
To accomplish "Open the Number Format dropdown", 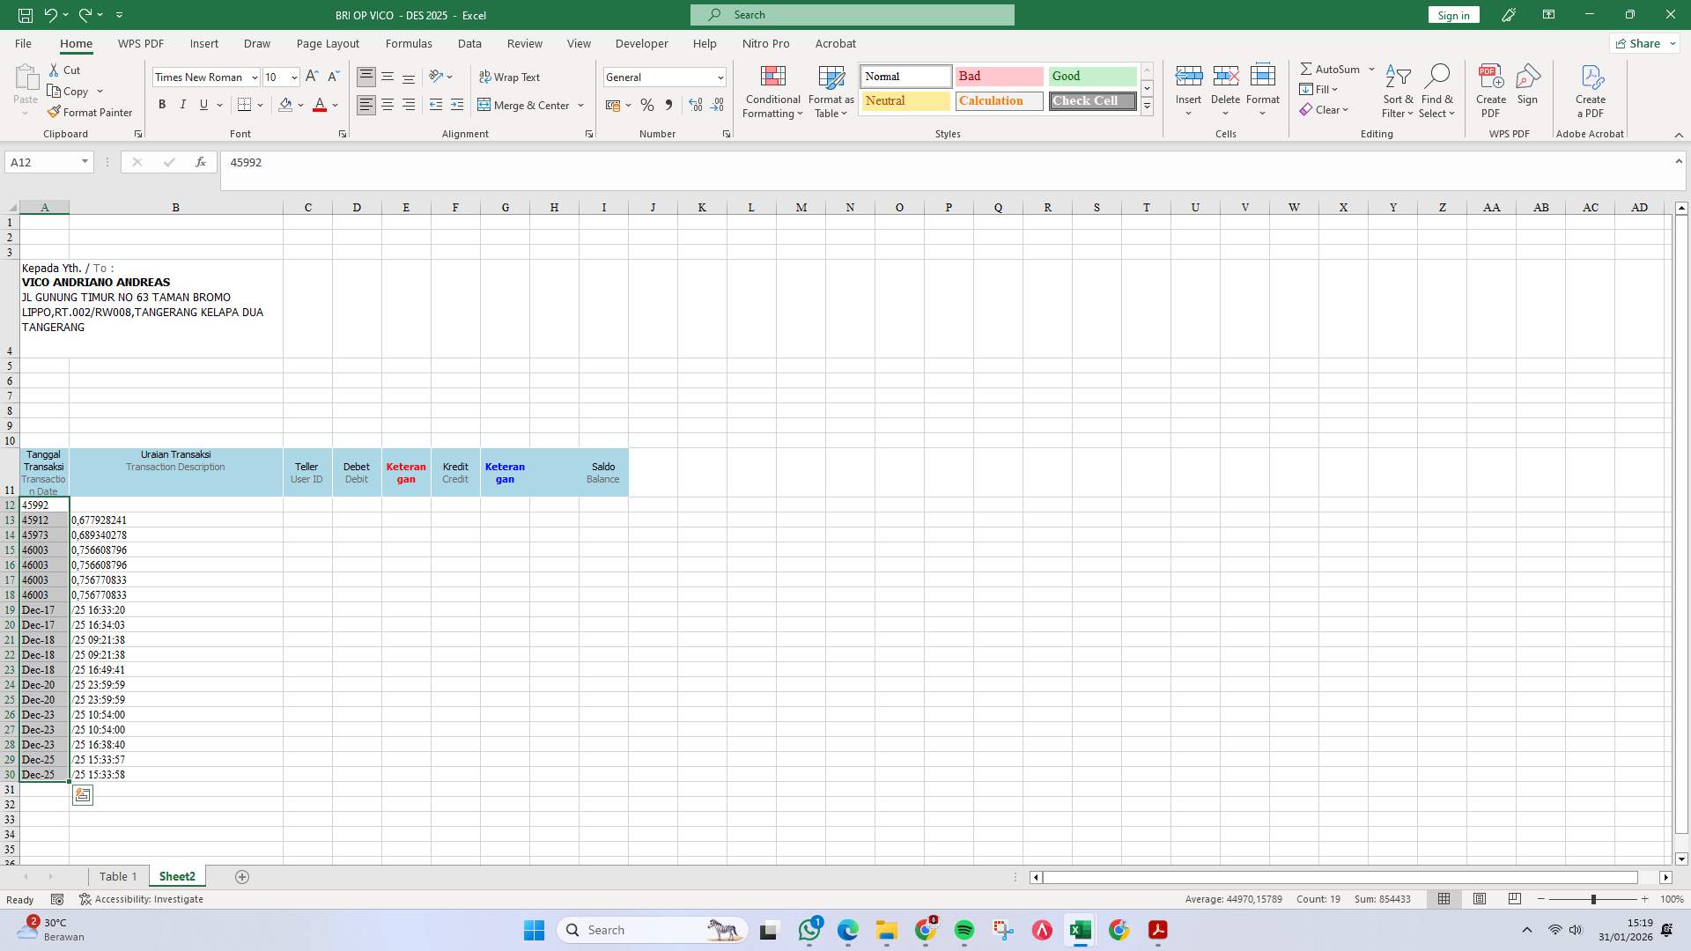I will tap(719, 77).
